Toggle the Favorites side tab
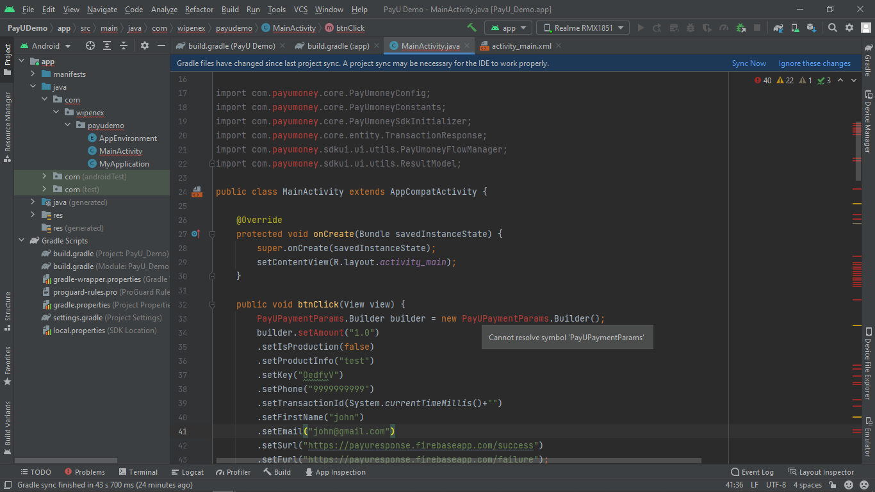 pos(7,366)
